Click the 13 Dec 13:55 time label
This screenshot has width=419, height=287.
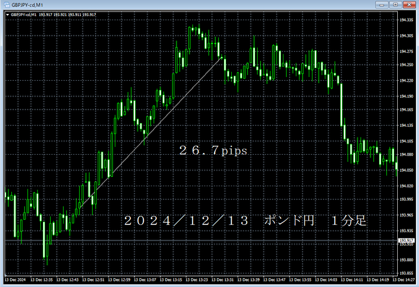(301, 280)
